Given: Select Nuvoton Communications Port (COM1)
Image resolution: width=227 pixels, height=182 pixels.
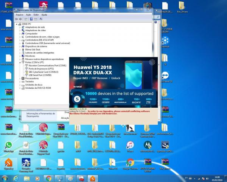Looking at the screenshot, I should [x=47, y=66].
